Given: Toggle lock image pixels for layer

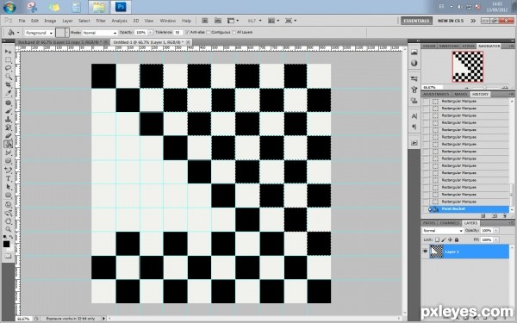Looking at the screenshot, I should point(444,239).
